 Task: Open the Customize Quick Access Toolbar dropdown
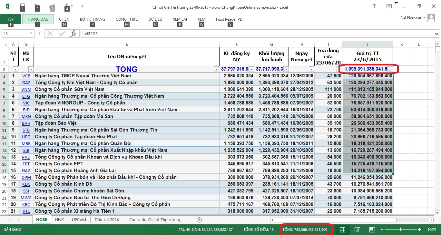83,6
